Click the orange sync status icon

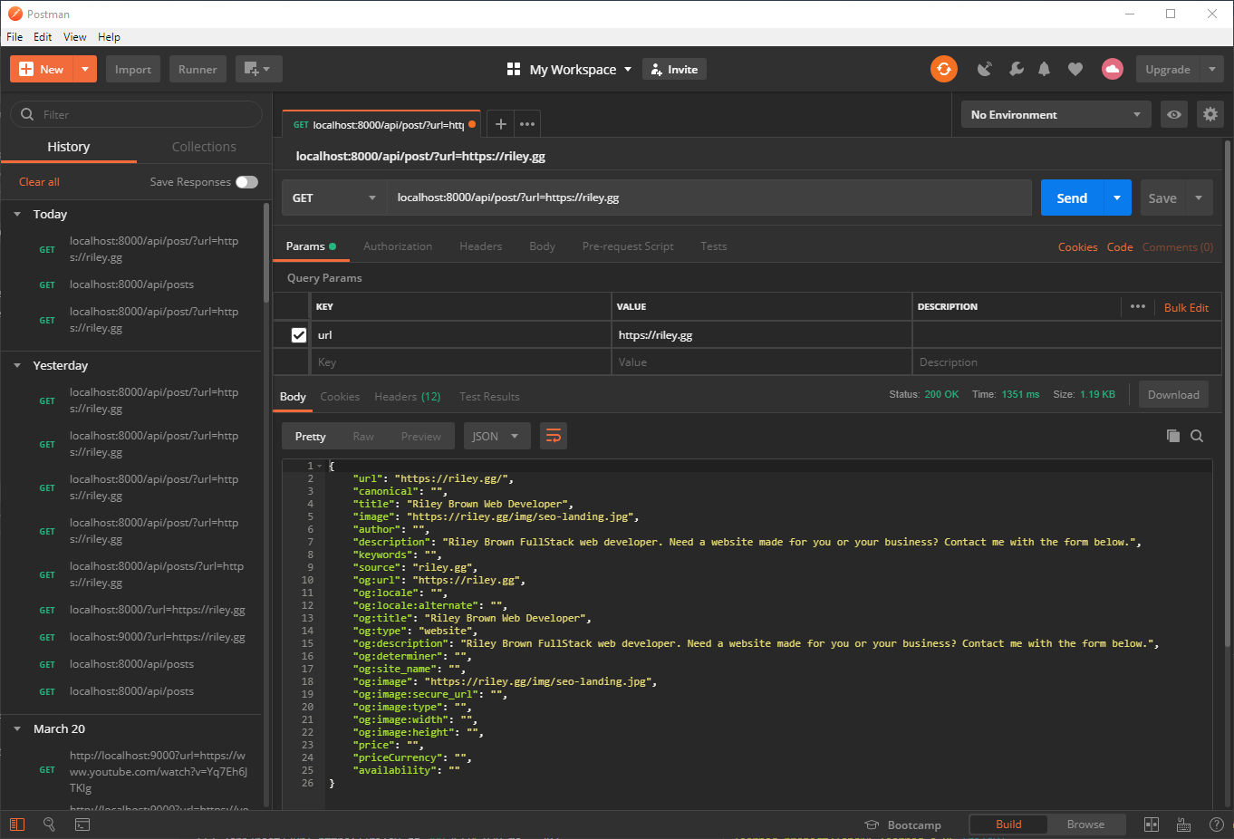click(x=944, y=69)
